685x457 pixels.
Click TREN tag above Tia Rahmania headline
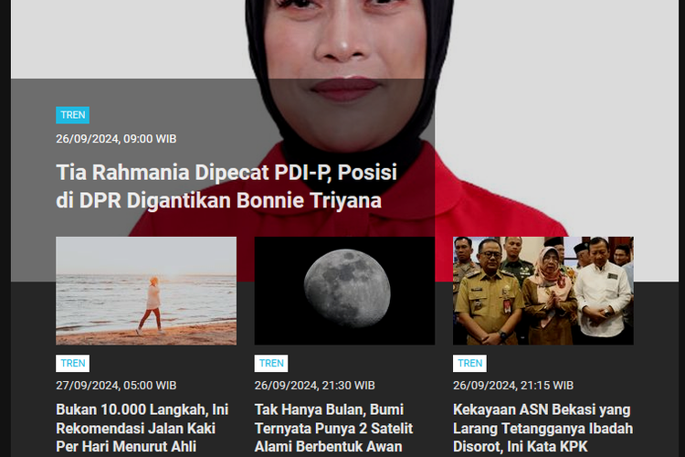72,115
